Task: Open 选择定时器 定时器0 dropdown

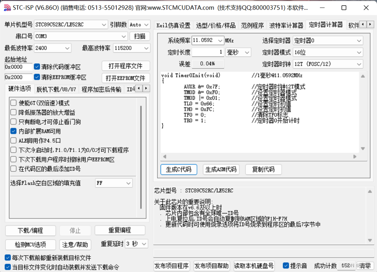Action: pos(328,40)
